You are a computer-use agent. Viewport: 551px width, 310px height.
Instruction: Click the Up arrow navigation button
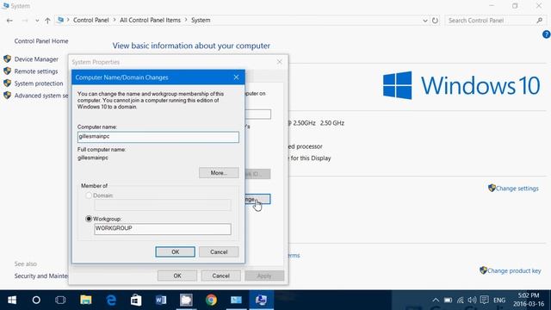tap(47, 21)
